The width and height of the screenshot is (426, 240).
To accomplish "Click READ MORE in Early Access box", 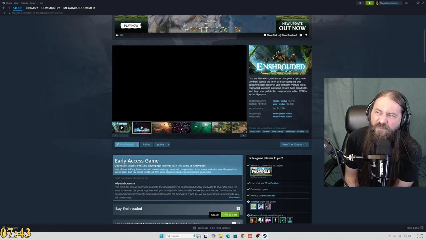I will click(x=234, y=197).
